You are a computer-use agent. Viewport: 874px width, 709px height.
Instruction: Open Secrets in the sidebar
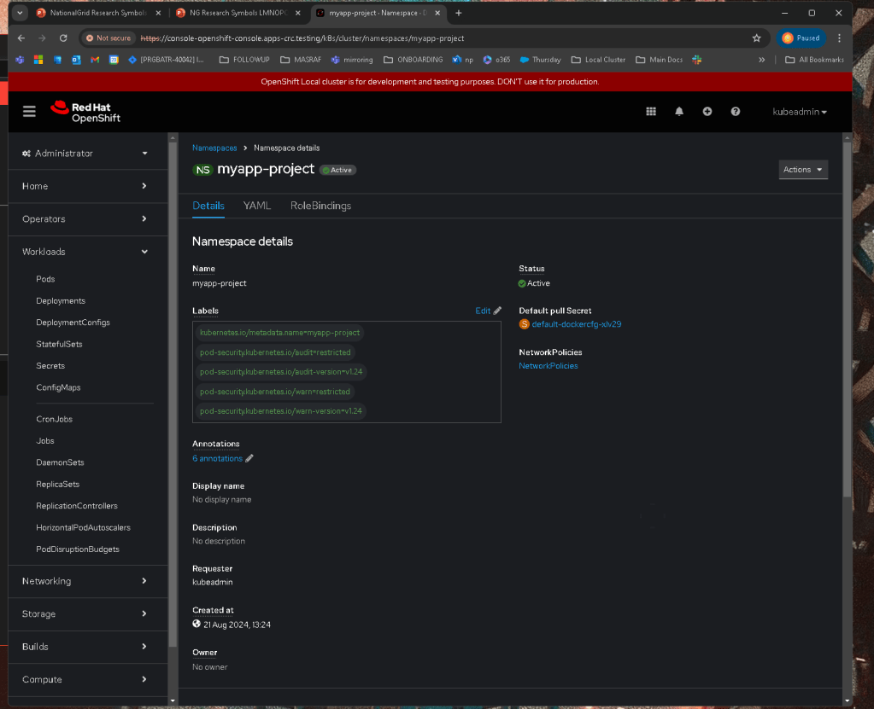pyautogui.click(x=50, y=366)
